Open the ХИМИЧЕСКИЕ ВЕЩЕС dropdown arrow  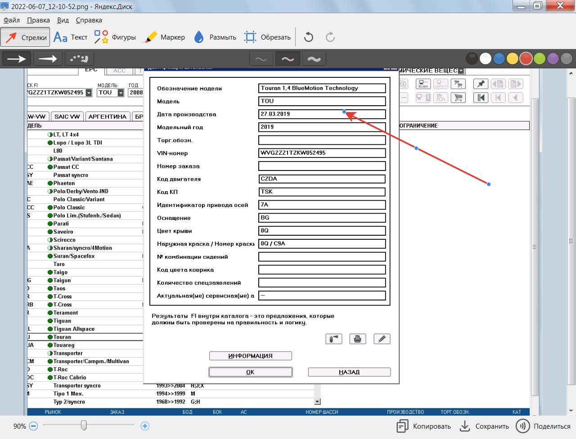click(461, 71)
